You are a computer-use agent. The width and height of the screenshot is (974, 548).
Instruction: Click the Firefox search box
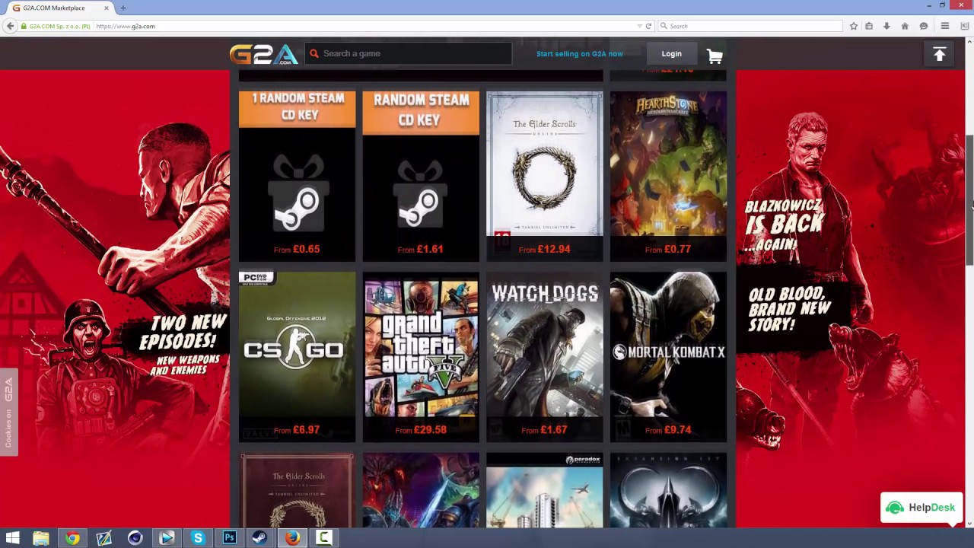750,26
